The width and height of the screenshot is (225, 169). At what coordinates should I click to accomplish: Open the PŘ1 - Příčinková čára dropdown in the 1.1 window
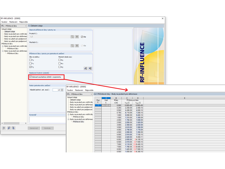click(x=14, y=26)
